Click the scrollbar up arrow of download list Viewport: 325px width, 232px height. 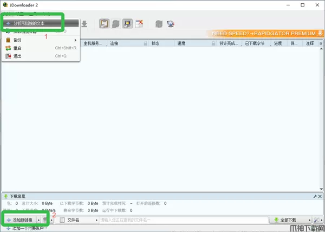tap(321, 49)
